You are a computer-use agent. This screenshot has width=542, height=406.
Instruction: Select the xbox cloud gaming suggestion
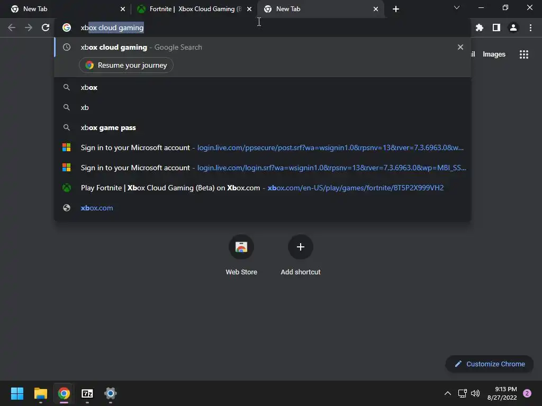(x=263, y=47)
